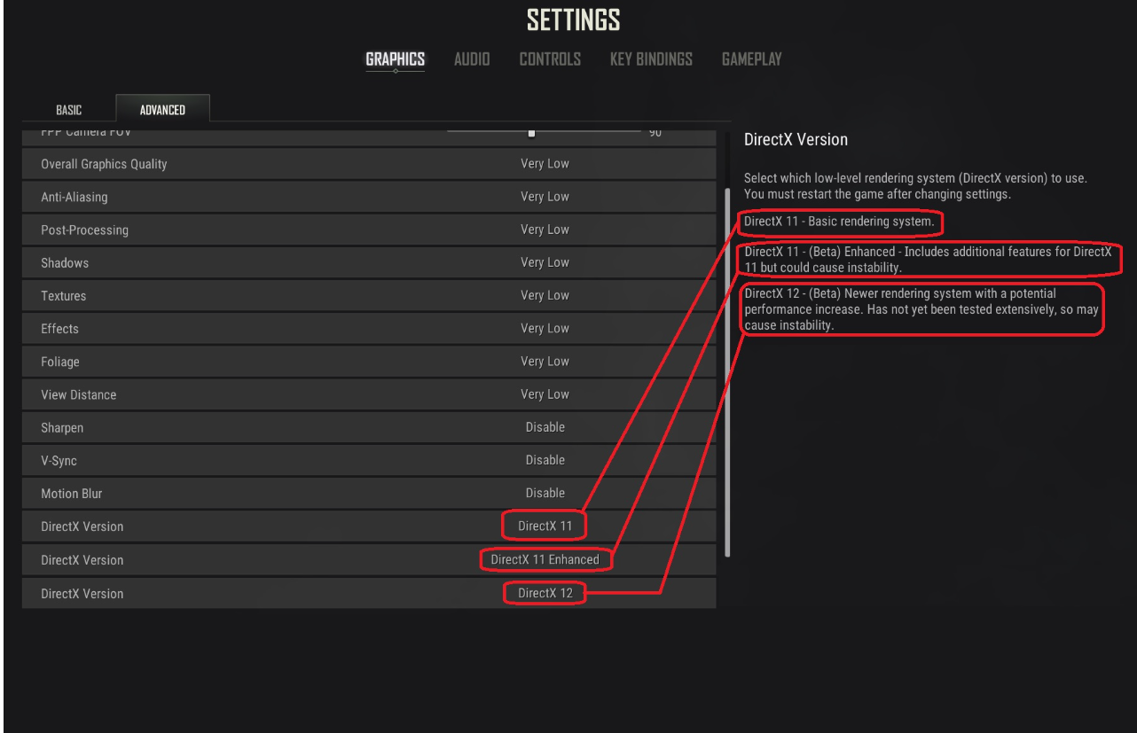Select the Advanced graphics sub-tab
This screenshot has width=1137, height=733.
click(162, 108)
